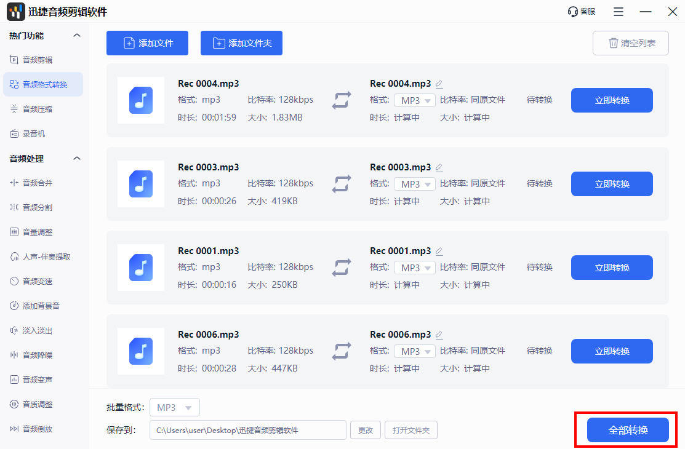Open the MP3 format dropdown for Rec 0003.mp3
This screenshot has height=449, width=685.
pyautogui.click(x=415, y=185)
